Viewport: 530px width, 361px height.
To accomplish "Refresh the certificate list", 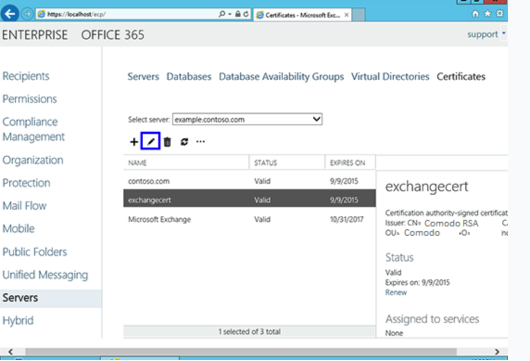I will coord(184,142).
